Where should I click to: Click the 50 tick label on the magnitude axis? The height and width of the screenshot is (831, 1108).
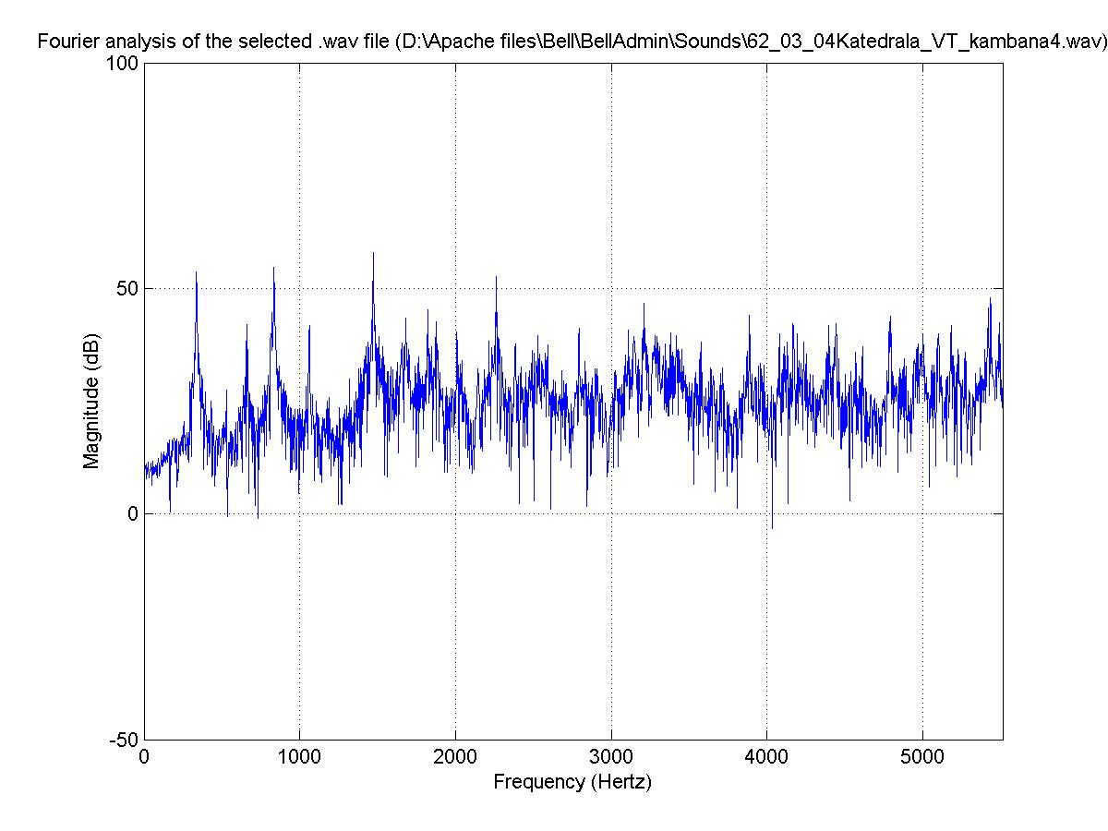pos(128,289)
